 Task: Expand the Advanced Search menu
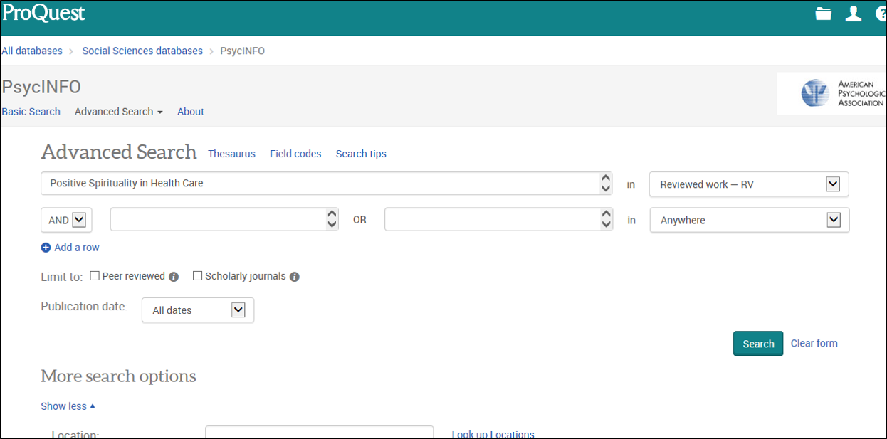point(119,112)
